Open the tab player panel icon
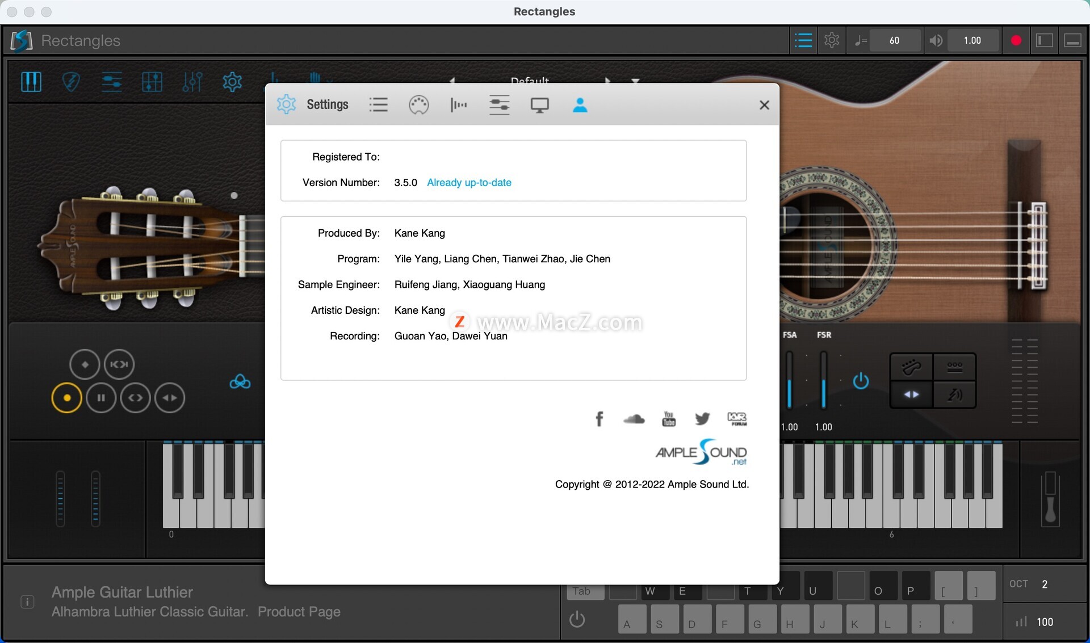Screen dimensions: 1090x643 click(111, 82)
